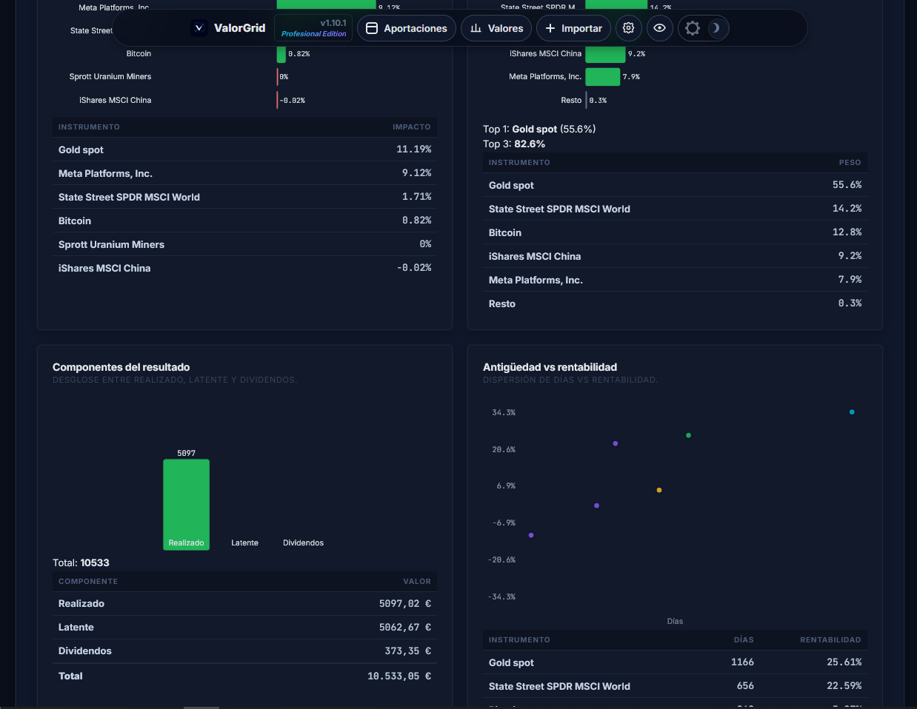Click the Latente label under the chart
The image size is (917, 709).
[x=244, y=542]
